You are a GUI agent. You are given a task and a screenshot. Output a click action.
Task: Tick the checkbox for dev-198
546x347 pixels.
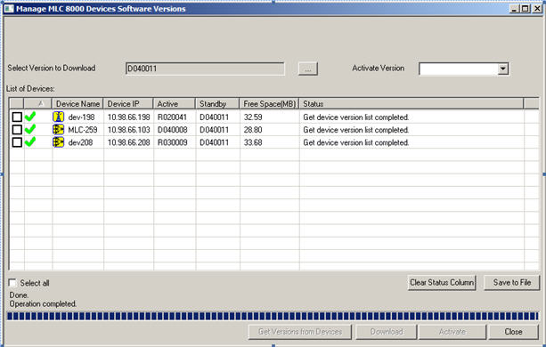(17, 117)
